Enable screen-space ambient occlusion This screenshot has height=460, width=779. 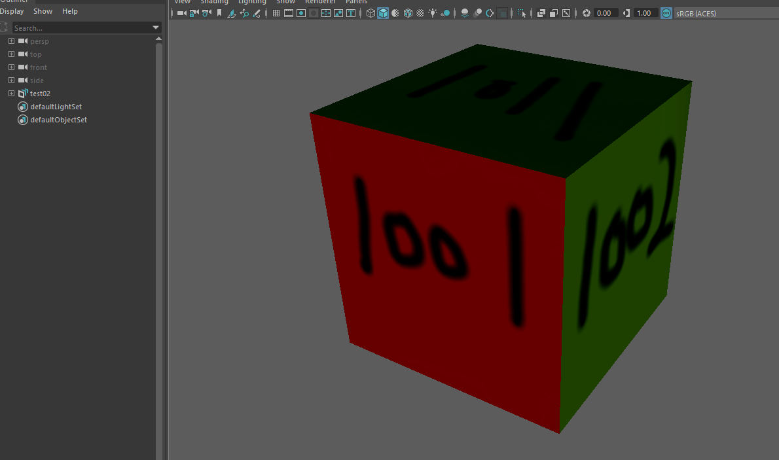tap(477, 13)
